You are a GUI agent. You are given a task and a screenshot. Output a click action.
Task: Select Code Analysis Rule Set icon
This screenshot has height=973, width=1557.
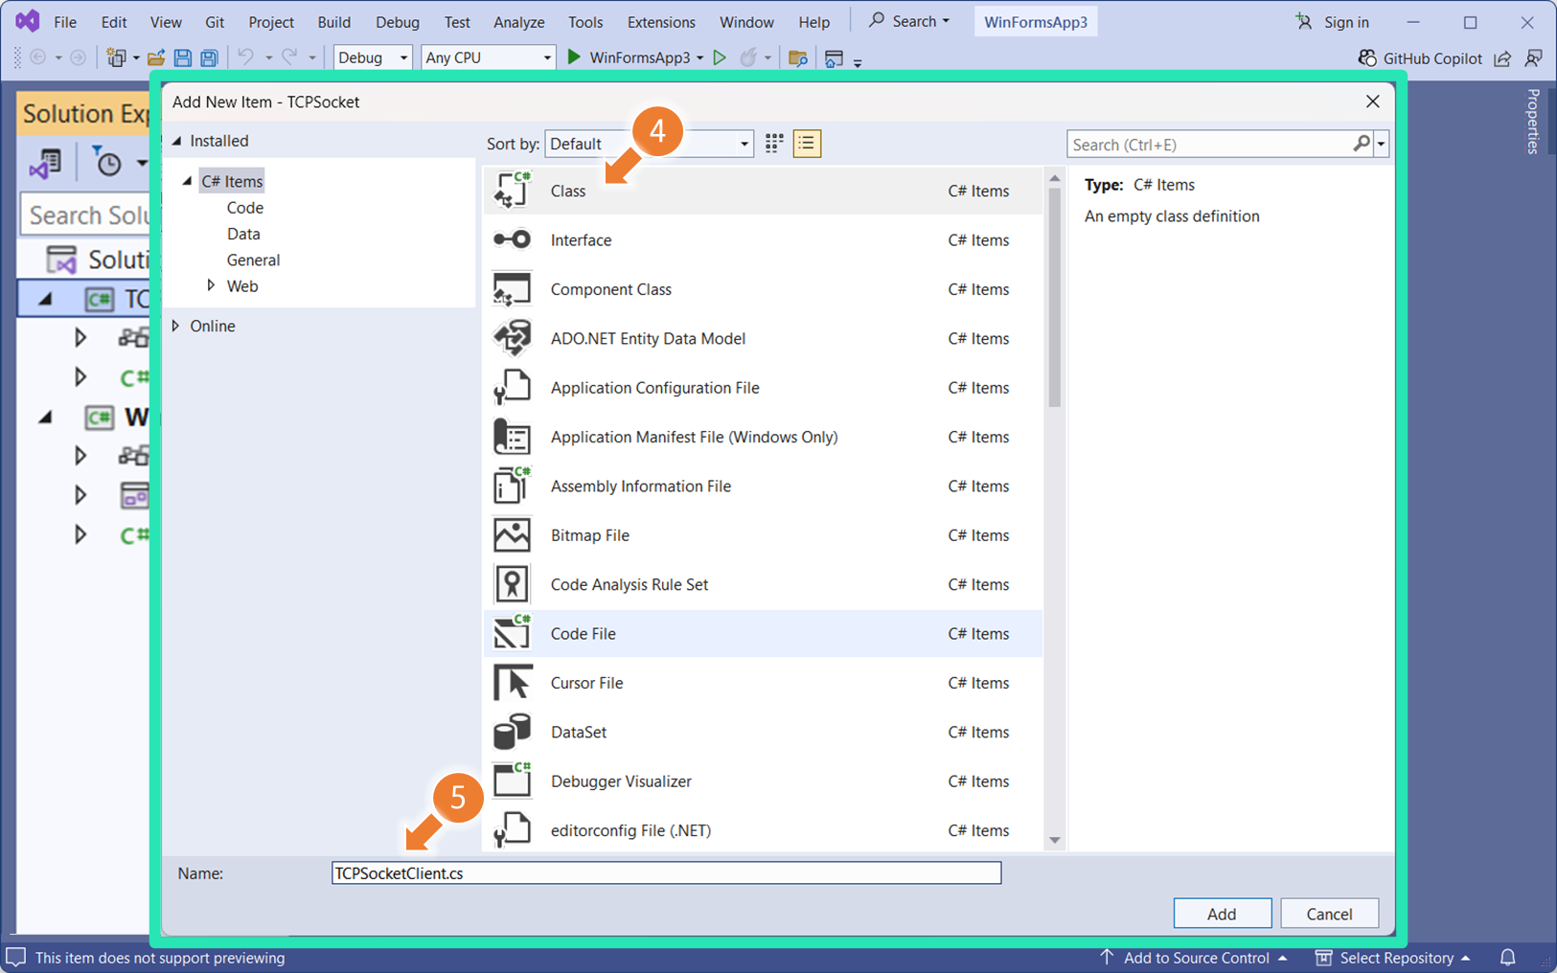pyautogui.click(x=512, y=584)
